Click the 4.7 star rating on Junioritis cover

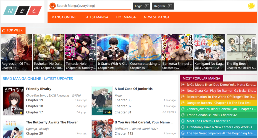107,113
